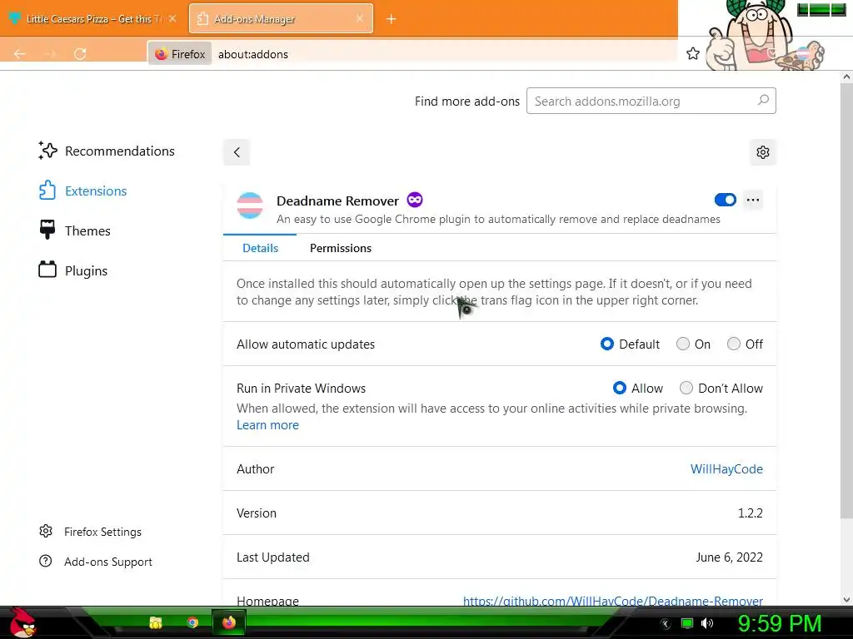The height and width of the screenshot is (639, 853).
Task: Click the search magnifier icon
Action: coord(763,101)
